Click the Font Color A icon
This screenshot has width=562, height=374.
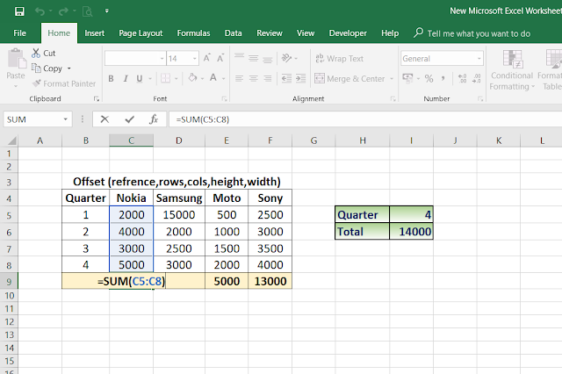coord(213,77)
